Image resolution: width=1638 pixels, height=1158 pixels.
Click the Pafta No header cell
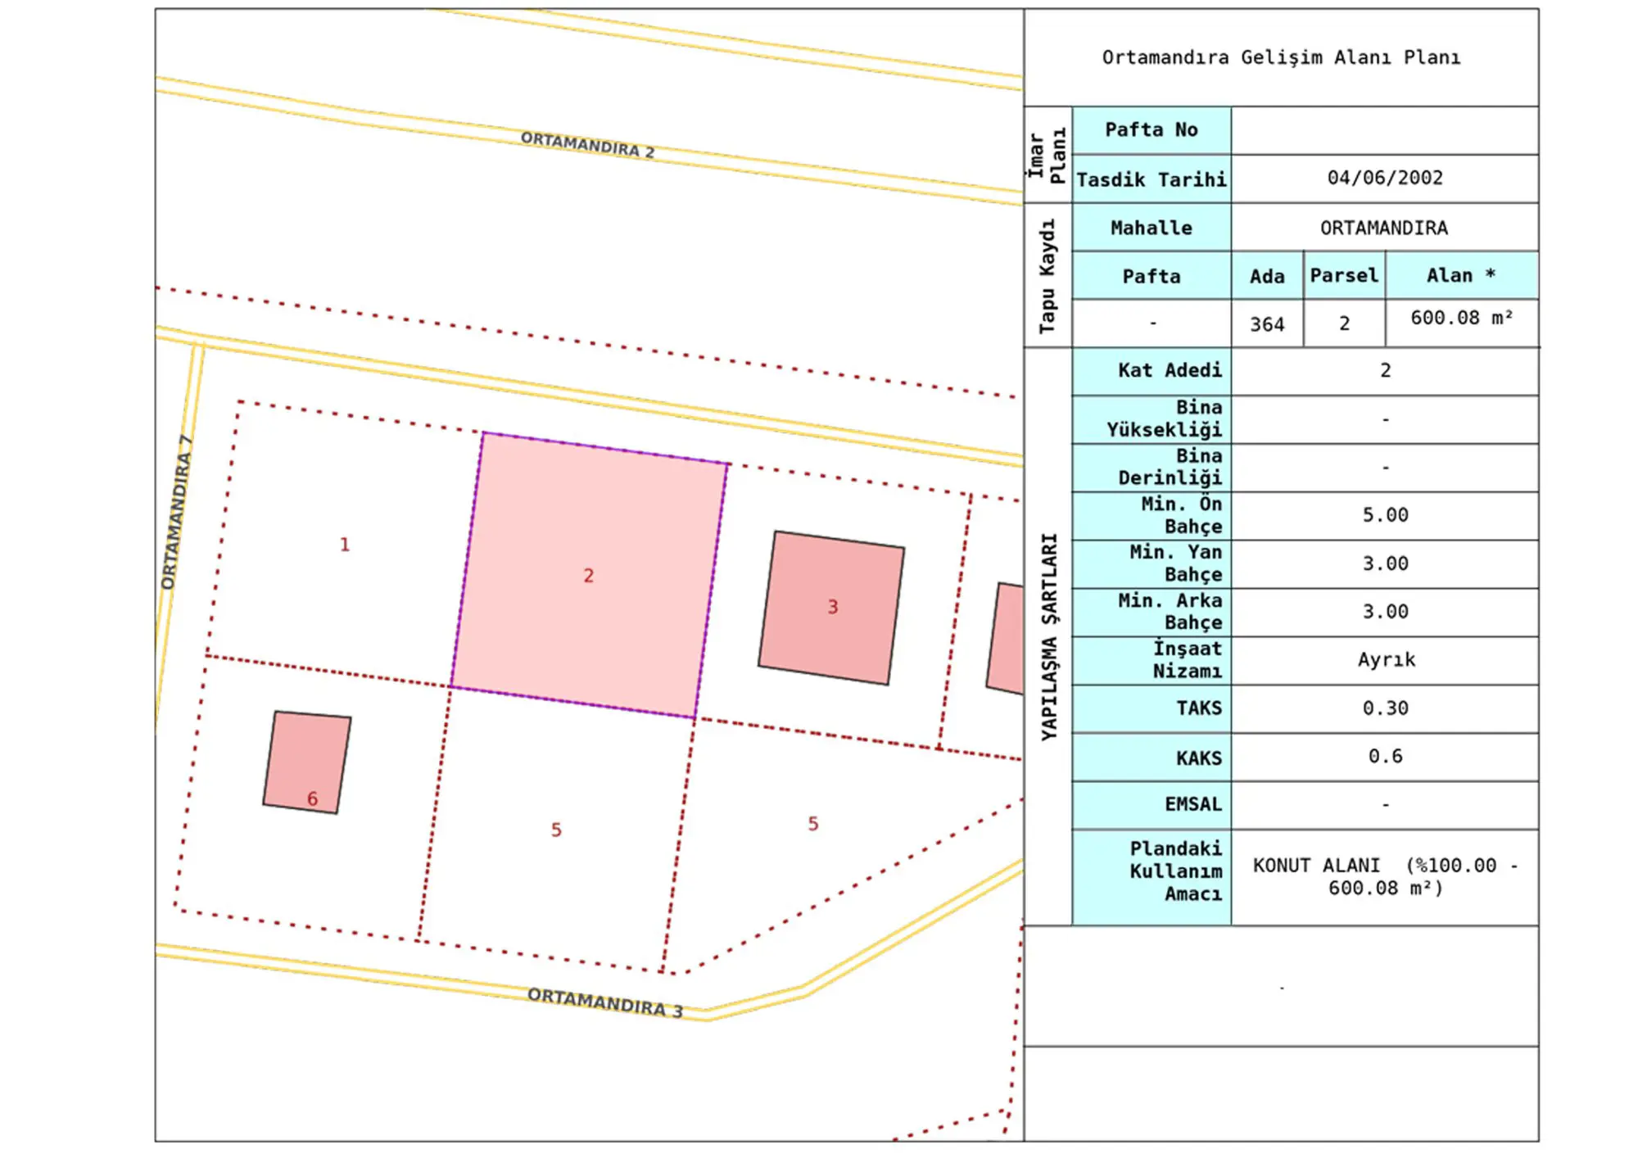coord(1152,130)
